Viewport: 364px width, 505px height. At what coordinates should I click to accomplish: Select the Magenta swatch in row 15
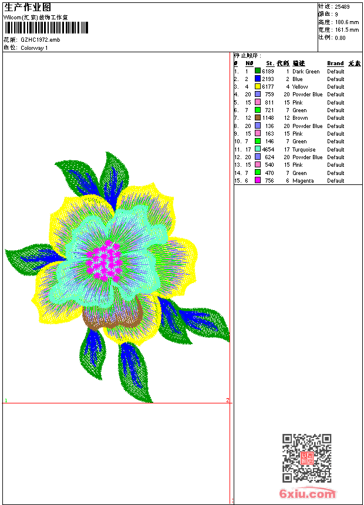(258, 180)
